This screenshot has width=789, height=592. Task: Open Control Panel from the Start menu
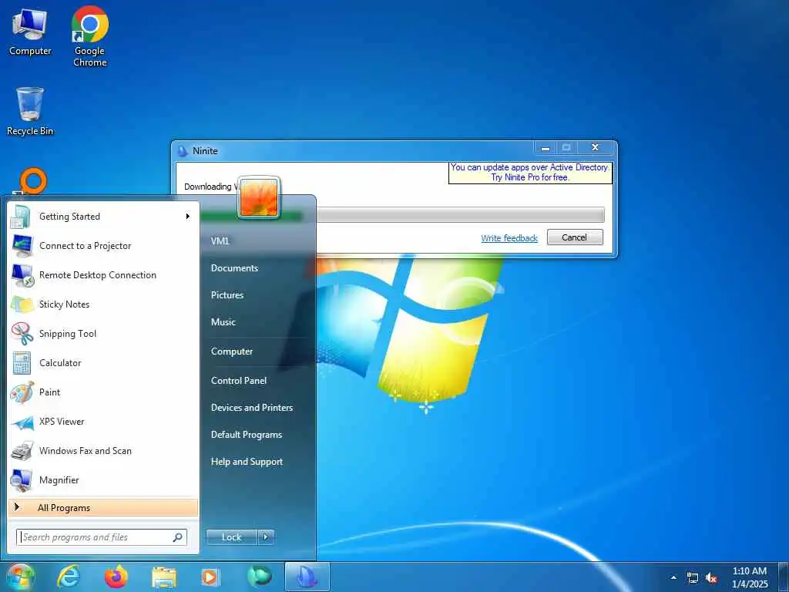[x=239, y=381]
